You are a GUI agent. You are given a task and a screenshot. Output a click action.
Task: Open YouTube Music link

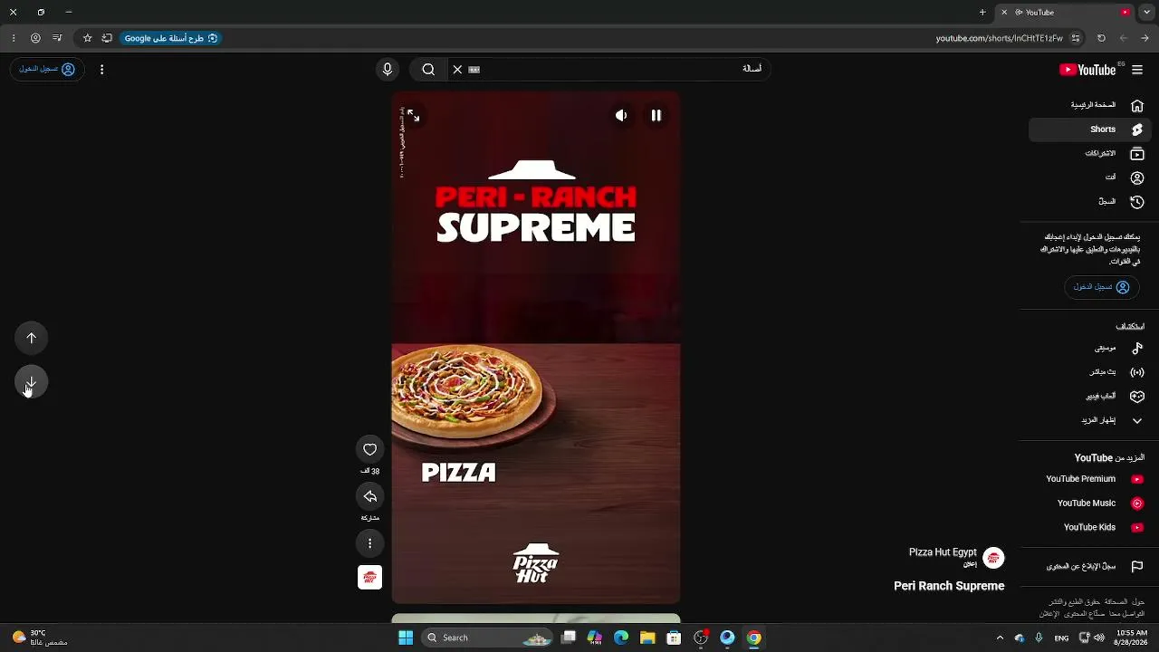pos(1089,503)
